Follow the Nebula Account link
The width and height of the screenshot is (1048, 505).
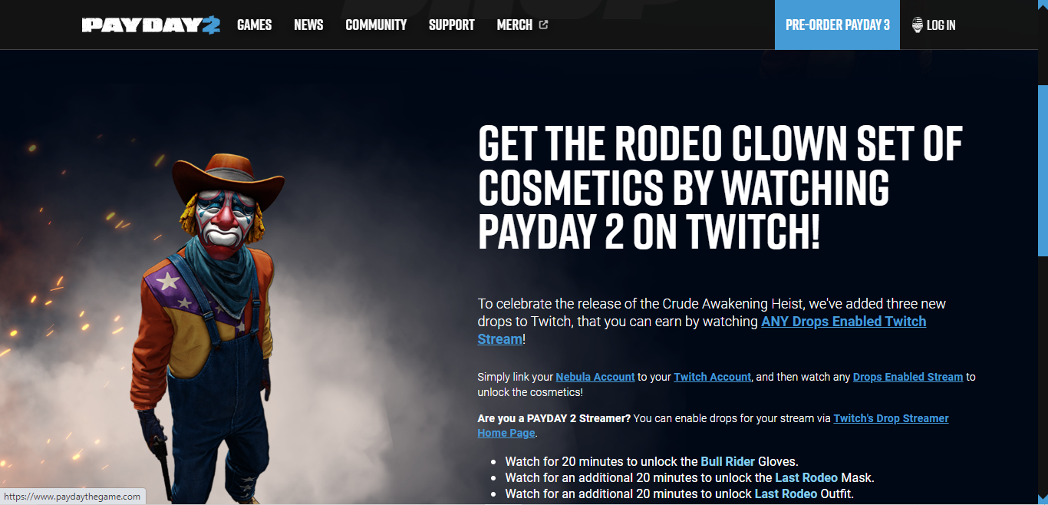coord(595,377)
